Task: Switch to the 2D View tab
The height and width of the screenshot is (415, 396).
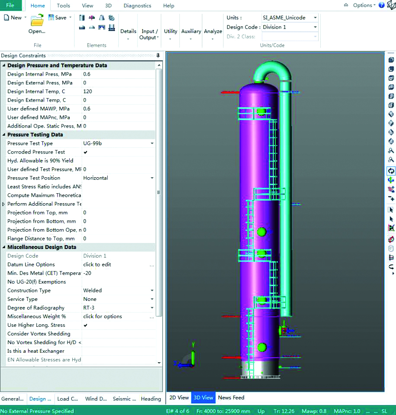Action: coord(179,397)
